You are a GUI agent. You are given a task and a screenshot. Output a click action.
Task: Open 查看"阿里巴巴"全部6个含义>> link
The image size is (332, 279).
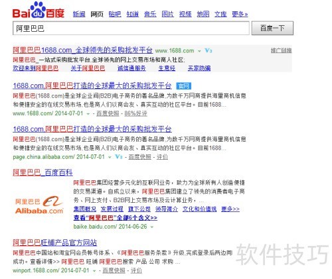116,218
